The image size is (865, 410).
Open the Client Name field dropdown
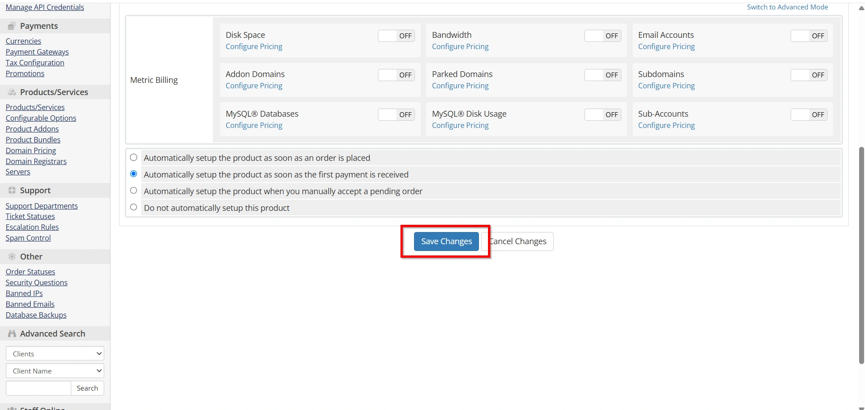pyautogui.click(x=55, y=371)
